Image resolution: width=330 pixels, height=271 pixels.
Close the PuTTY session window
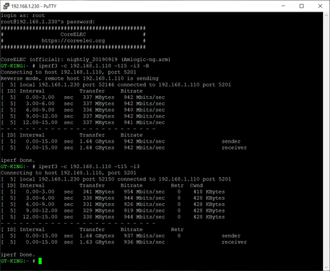coord(320,6)
